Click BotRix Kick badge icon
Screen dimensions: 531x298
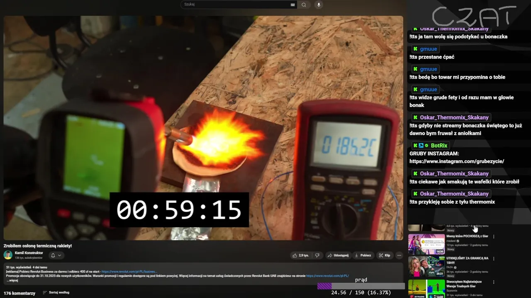pos(415,146)
